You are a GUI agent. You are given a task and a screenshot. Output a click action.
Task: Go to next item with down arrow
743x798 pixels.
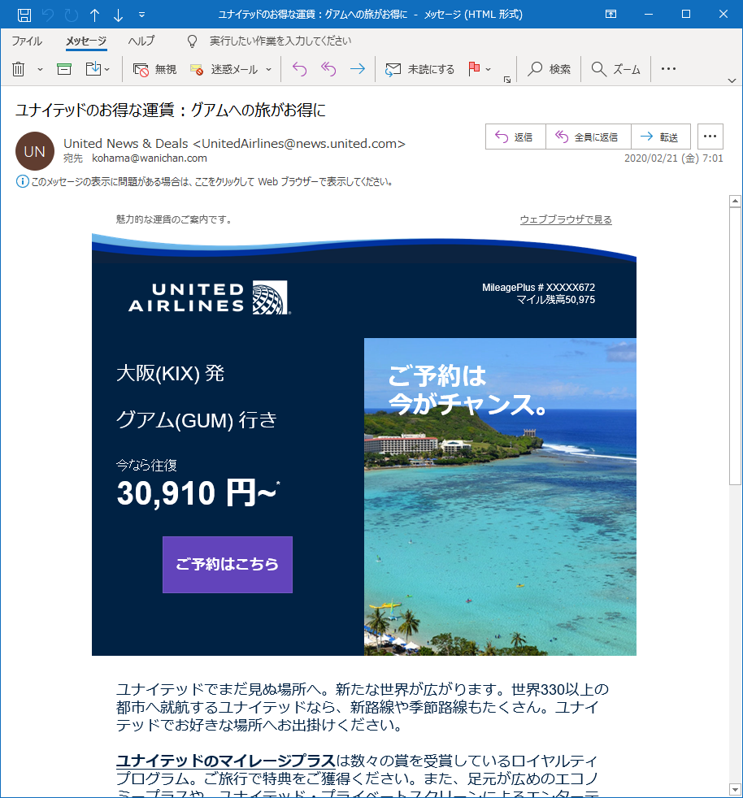118,15
